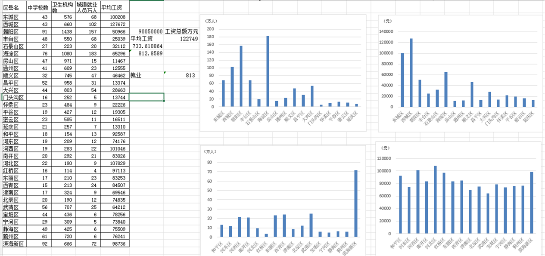The height and width of the screenshot is (256, 545).
Task: Click the 海淀区 cell in the district column
Action: 13,54
